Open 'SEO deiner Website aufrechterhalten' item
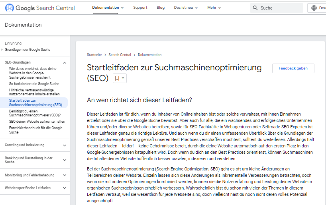The height and width of the screenshot is (205, 326). tap(37, 122)
